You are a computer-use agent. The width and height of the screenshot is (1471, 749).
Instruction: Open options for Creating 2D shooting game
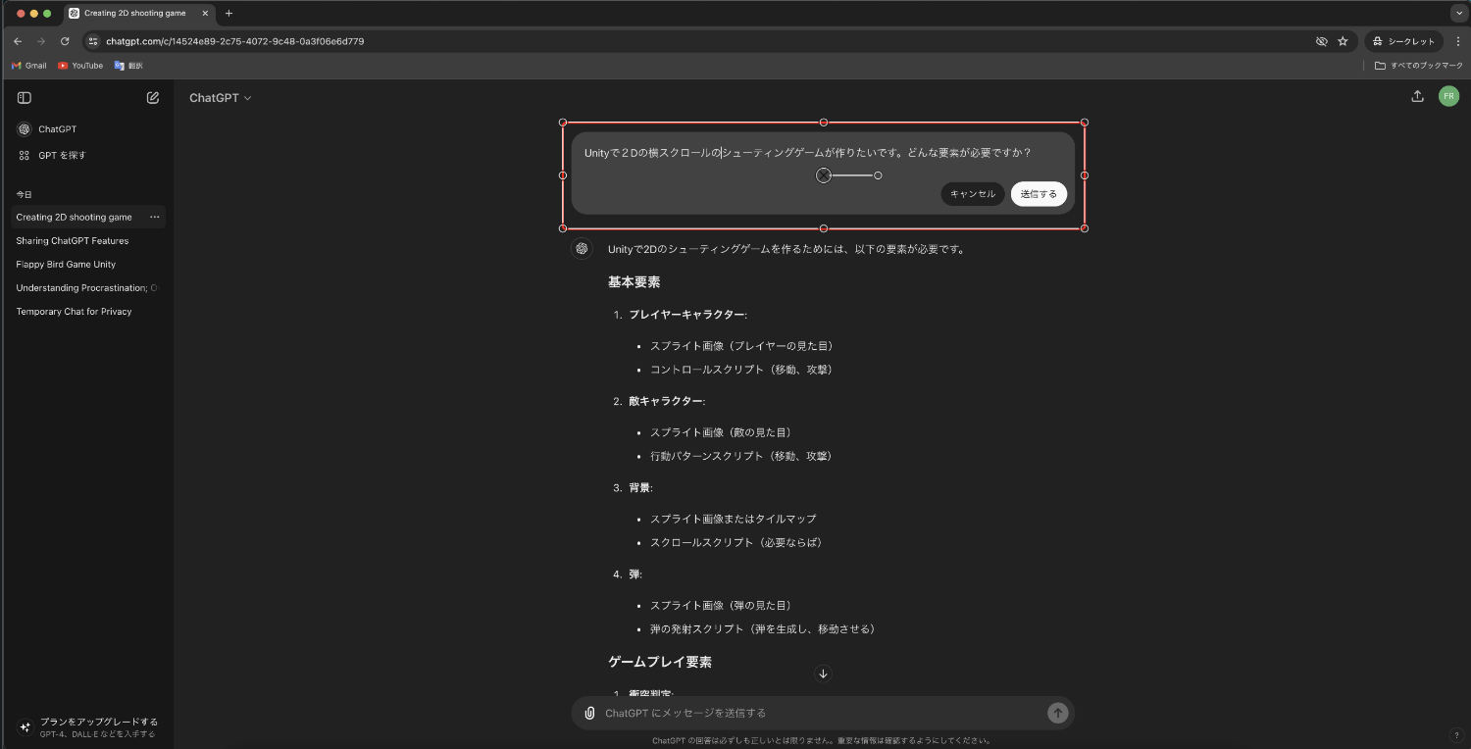click(x=154, y=218)
